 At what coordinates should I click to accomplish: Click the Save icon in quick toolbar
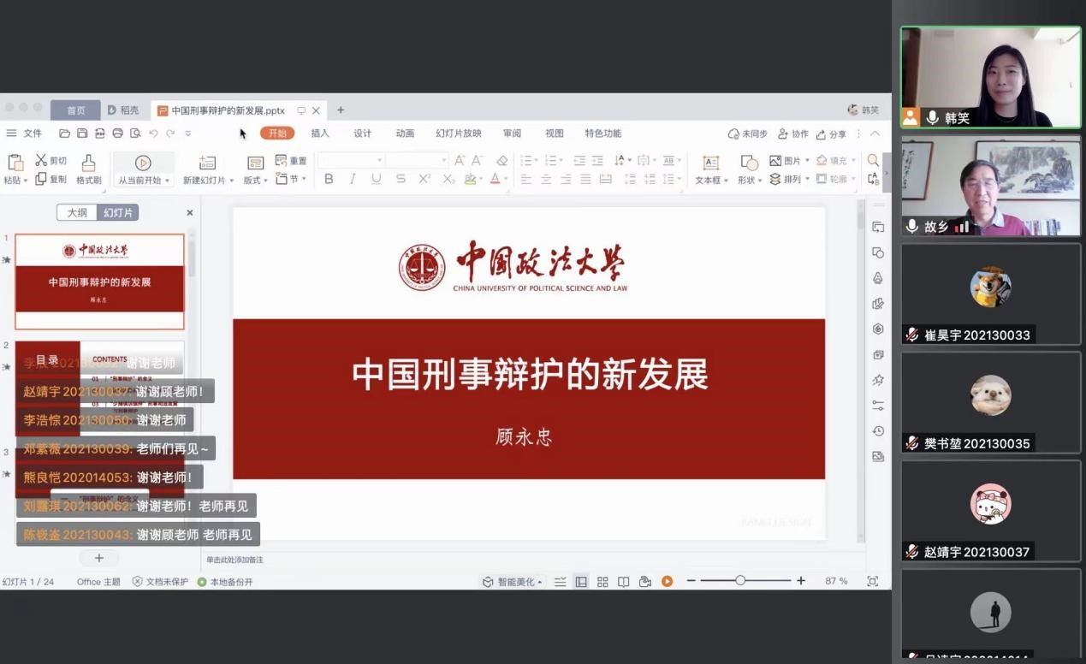[x=82, y=133]
